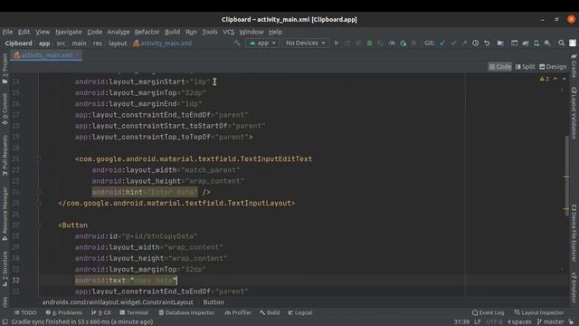This screenshot has height=326, width=579.
Task: Click Button in the editor breadcrumb
Action: click(x=214, y=302)
